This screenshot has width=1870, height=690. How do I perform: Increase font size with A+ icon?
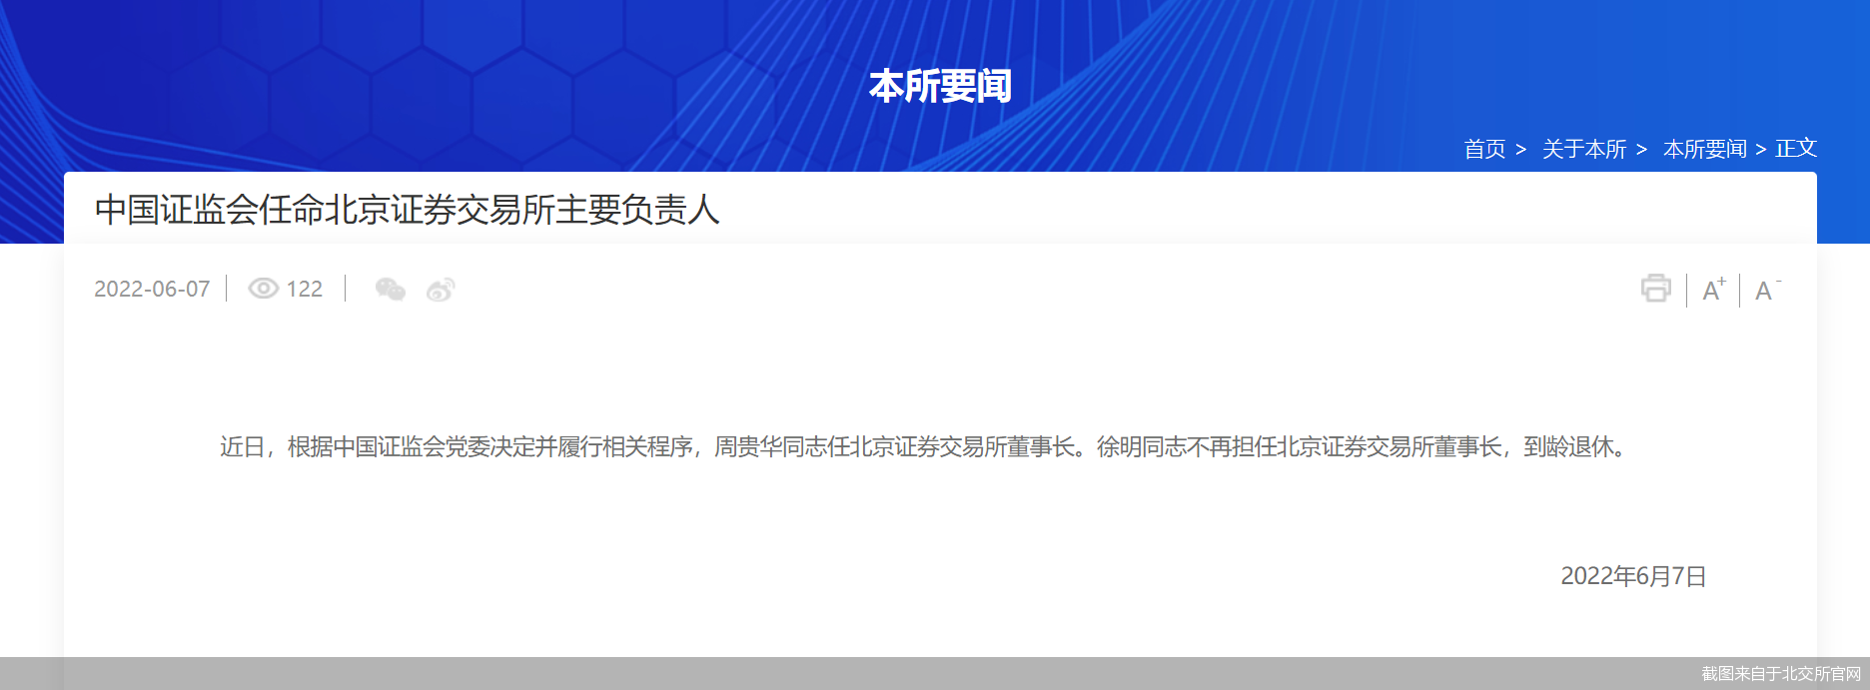(1713, 290)
